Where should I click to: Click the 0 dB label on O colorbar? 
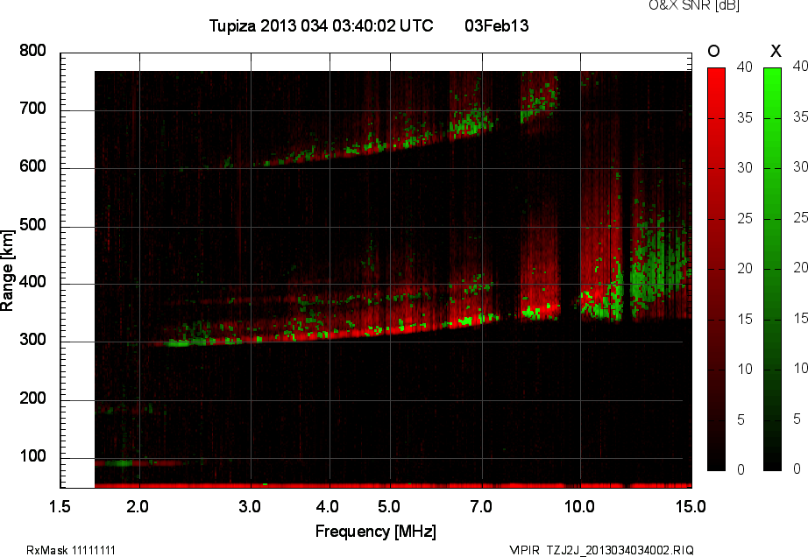coord(741,469)
